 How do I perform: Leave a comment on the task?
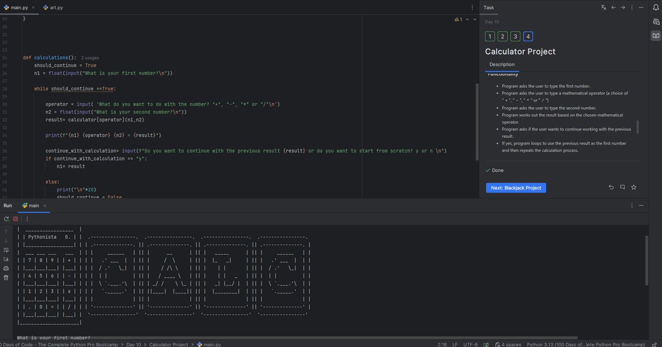point(622,187)
